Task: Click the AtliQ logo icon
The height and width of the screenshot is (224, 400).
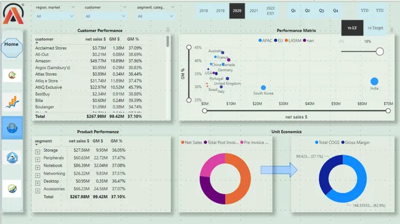Action: tap(14, 14)
